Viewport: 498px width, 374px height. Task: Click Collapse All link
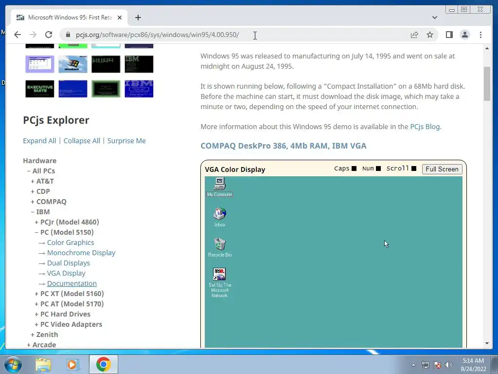(x=82, y=141)
